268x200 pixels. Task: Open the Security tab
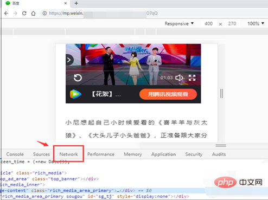[194, 154]
